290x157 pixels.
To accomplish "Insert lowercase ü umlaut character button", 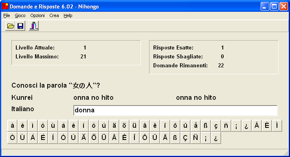I will click(x=134, y=126).
